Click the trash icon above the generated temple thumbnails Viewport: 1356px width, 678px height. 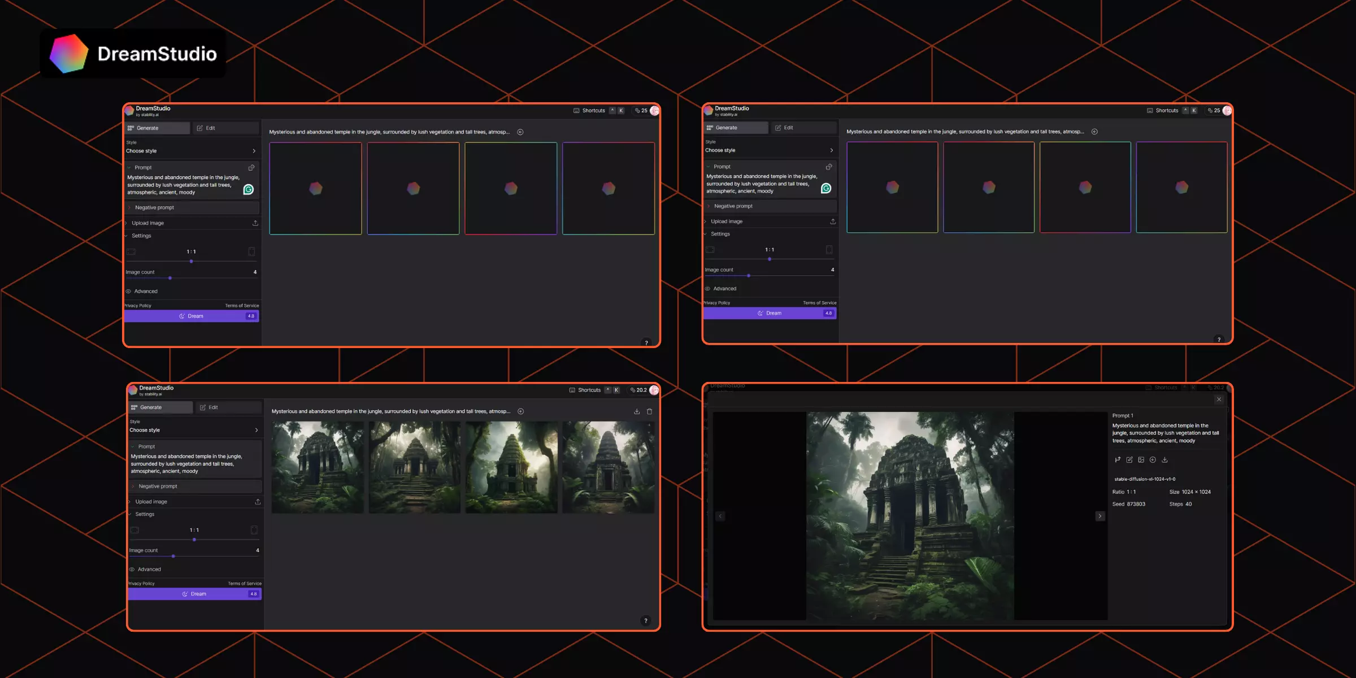[x=649, y=411]
